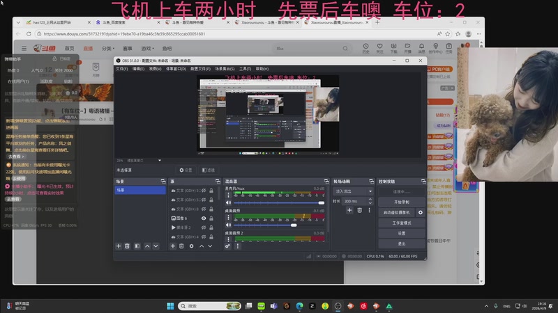558x313 pixels.
Task: Expand the Douyu 游戏 navigation dropdown
Action: [x=147, y=48]
